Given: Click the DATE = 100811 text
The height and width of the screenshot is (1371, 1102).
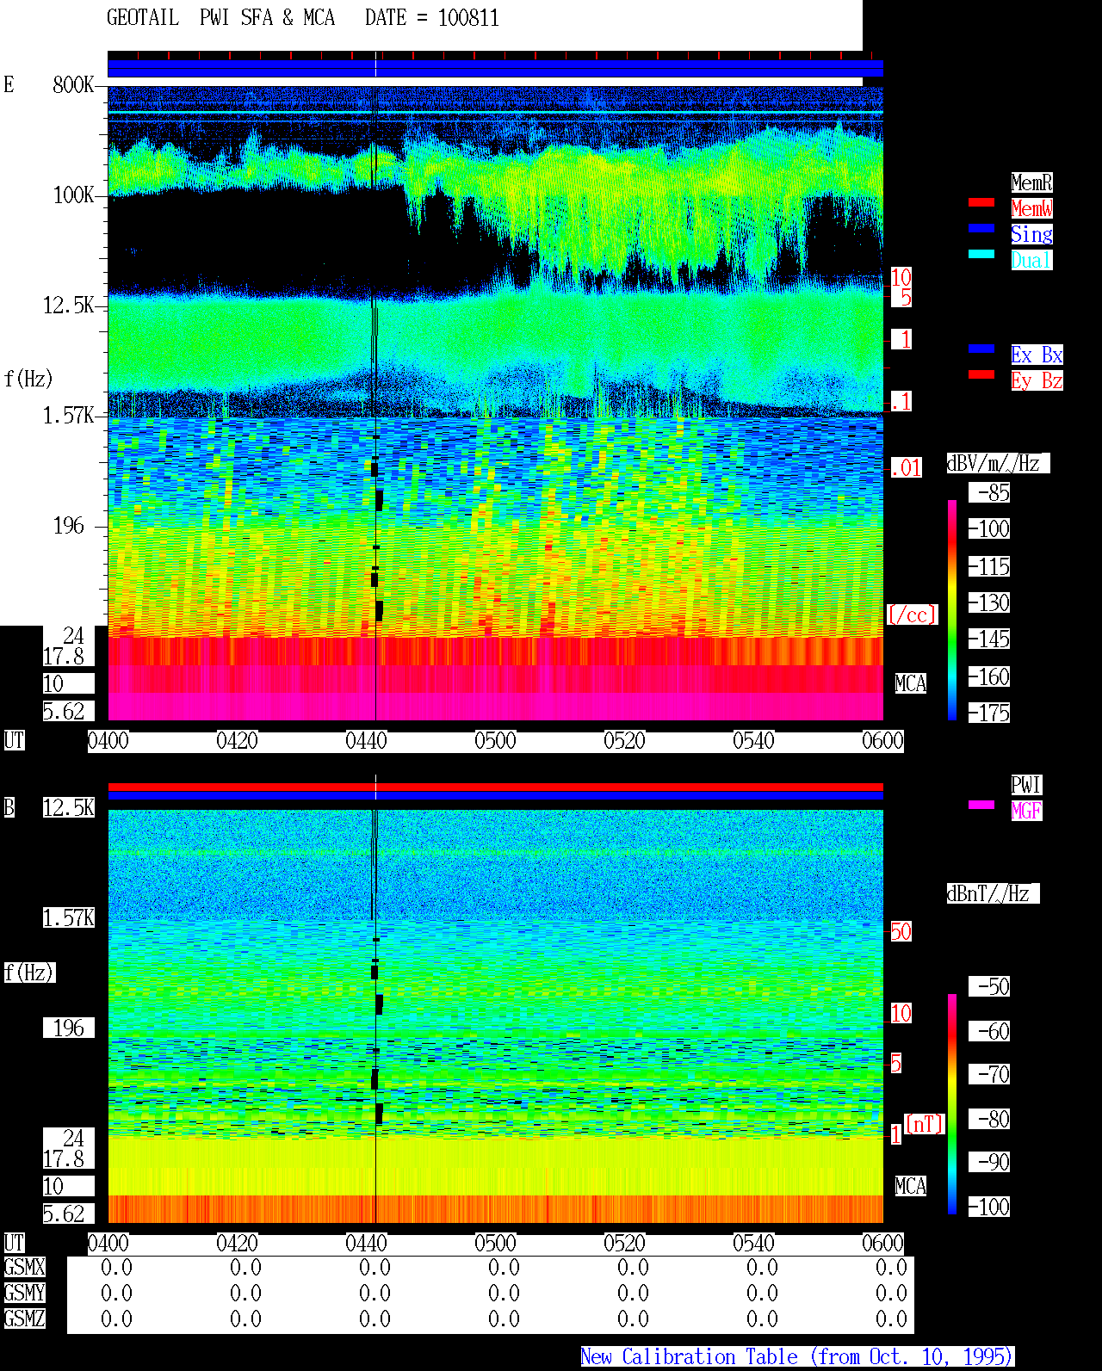Looking at the screenshot, I should coord(432,18).
